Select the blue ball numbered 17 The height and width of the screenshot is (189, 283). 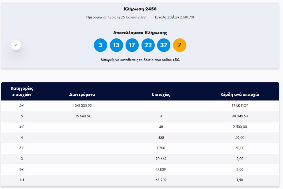point(132,45)
